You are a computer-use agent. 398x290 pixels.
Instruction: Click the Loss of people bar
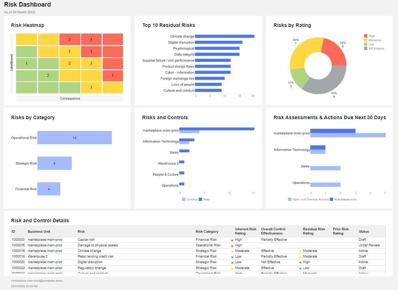(x=208, y=84)
